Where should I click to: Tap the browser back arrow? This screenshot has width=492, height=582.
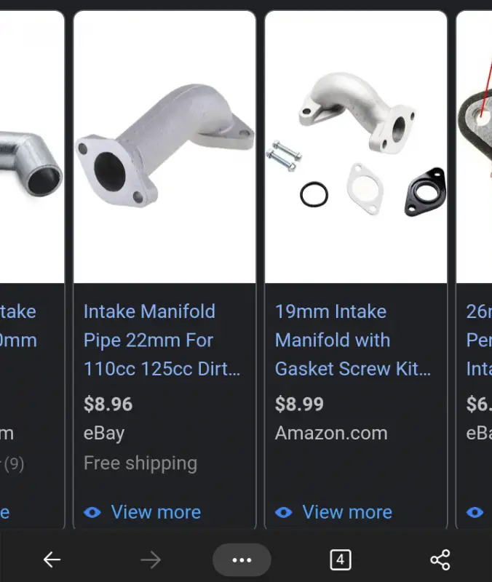pos(52,559)
